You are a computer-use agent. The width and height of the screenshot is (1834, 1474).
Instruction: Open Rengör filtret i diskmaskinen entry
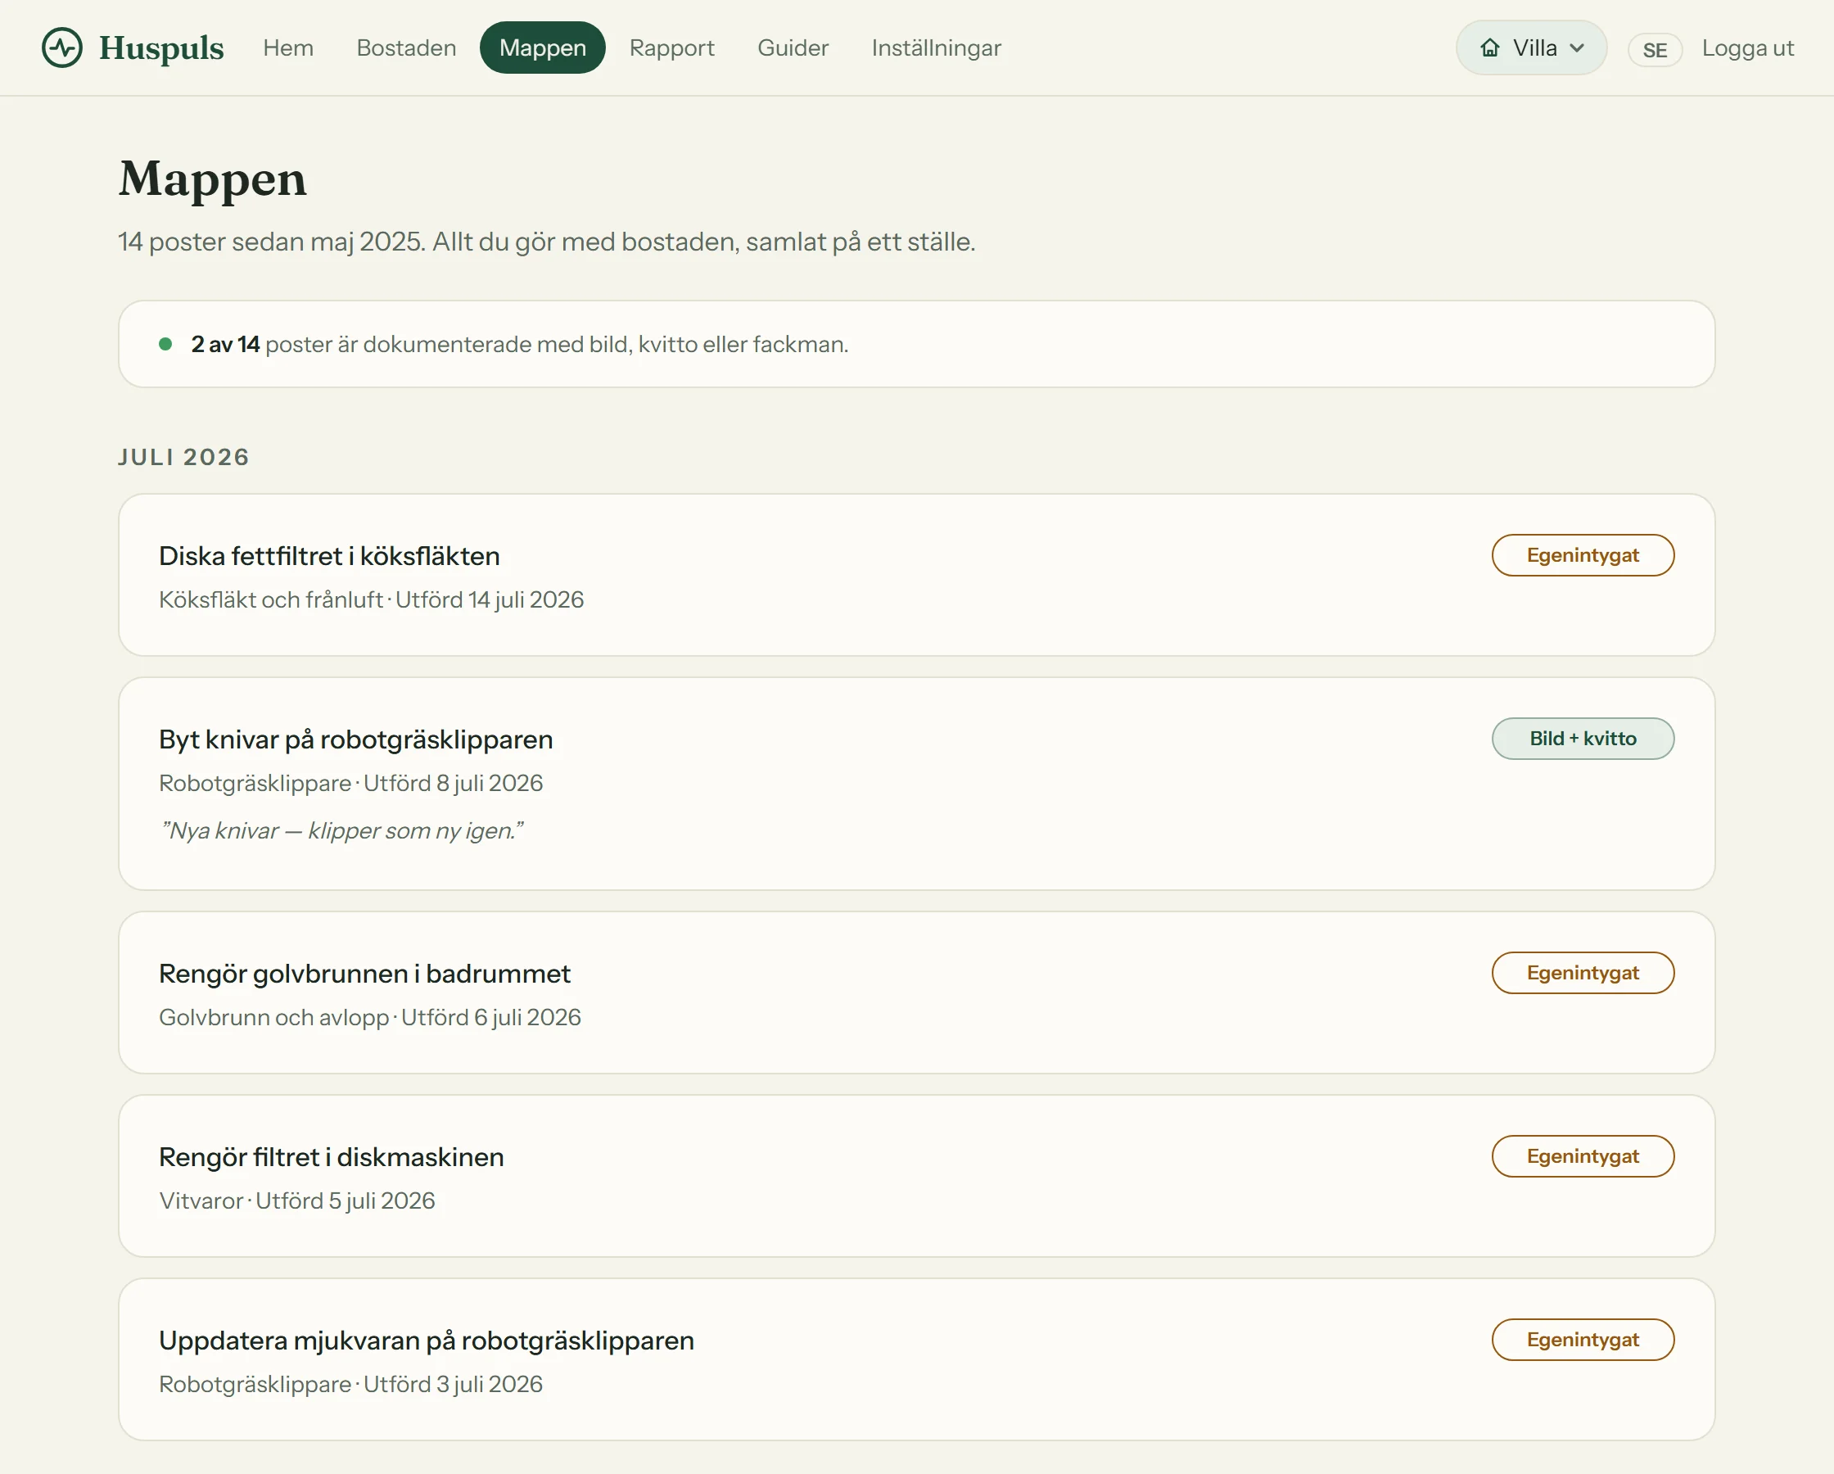point(917,1176)
